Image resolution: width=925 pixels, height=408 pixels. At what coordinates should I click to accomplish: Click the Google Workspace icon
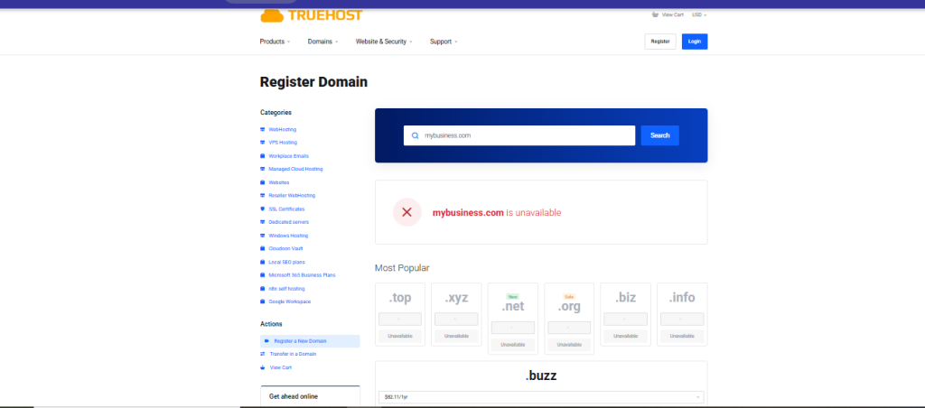263,301
